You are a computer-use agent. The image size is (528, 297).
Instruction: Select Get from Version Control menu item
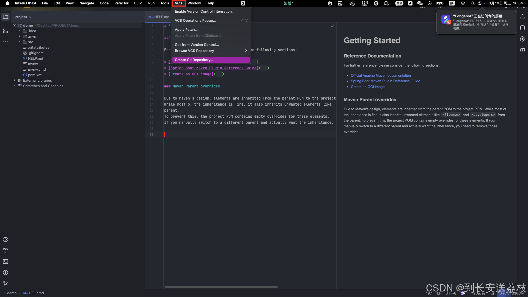(197, 45)
